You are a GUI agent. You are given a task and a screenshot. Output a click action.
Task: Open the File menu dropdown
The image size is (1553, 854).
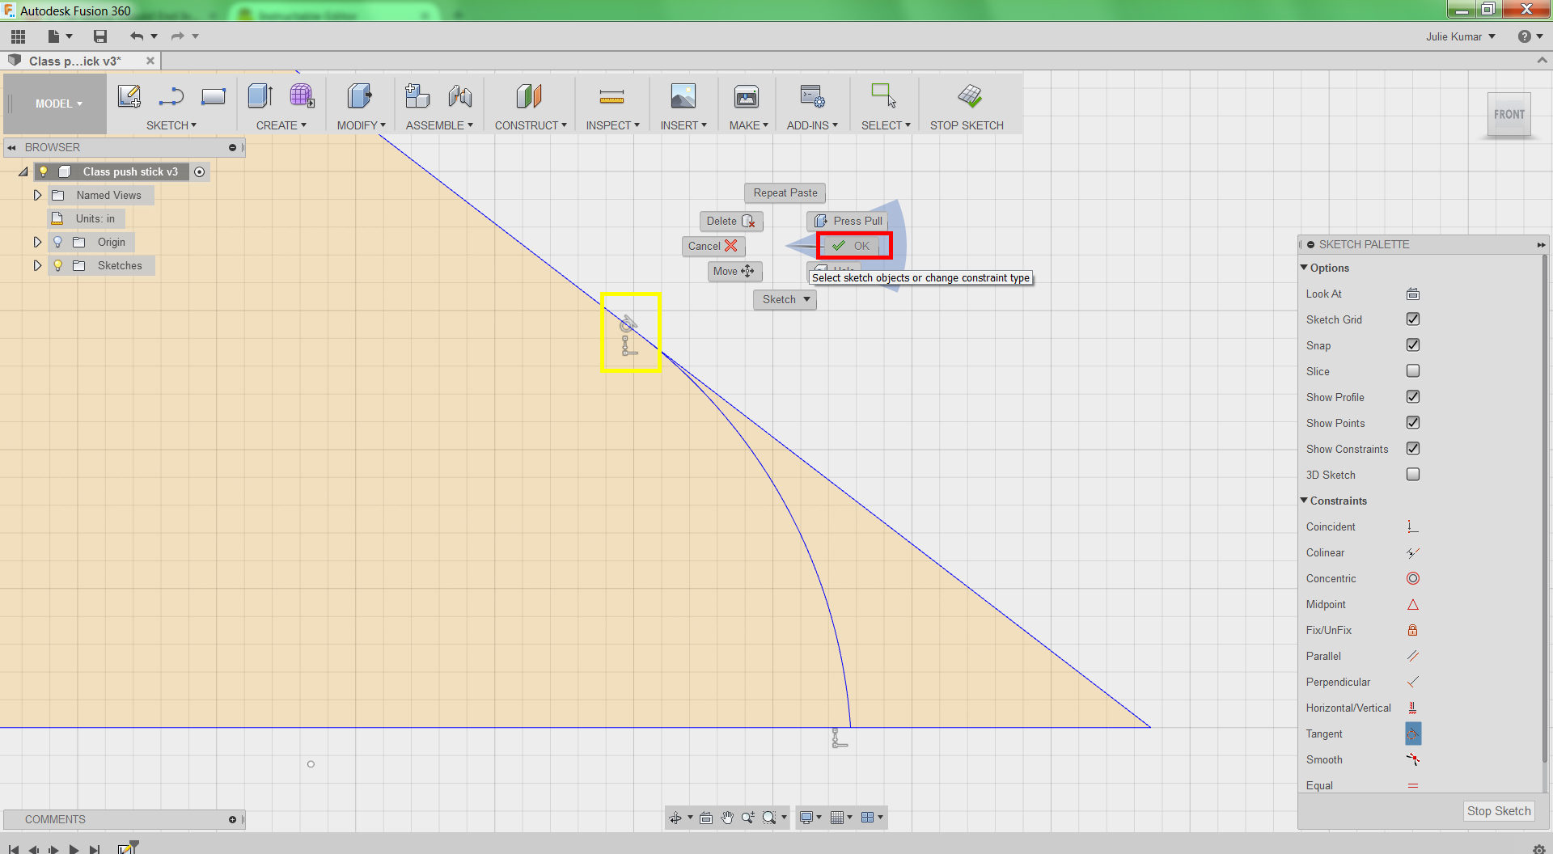click(60, 36)
